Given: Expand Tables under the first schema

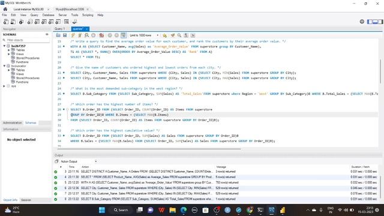Looking at the screenshot, I should pyautogui.click(x=9, y=50).
